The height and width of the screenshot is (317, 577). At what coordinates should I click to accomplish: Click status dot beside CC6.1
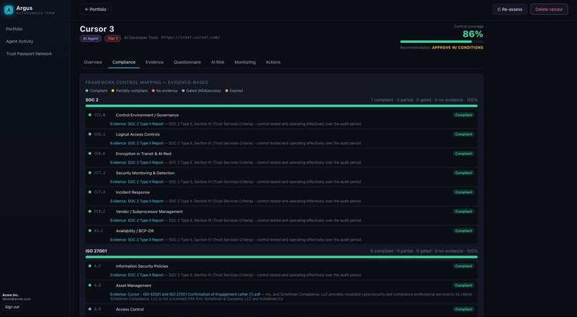89,134
